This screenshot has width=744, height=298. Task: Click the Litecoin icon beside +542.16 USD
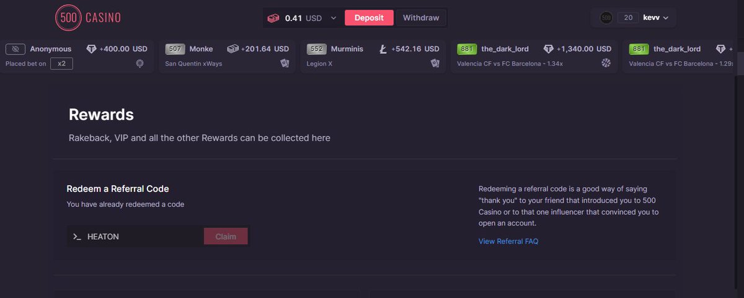coord(383,49)
